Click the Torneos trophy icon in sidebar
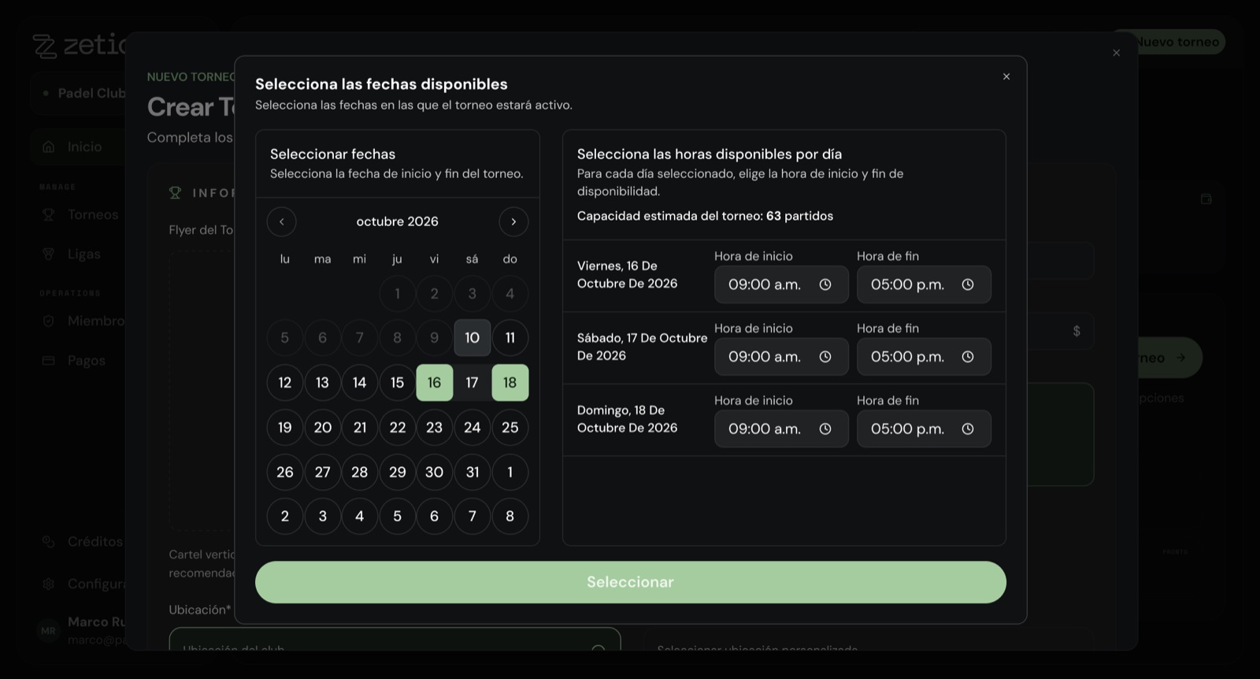The image size is (1260, 679). (x=49, y=214)
